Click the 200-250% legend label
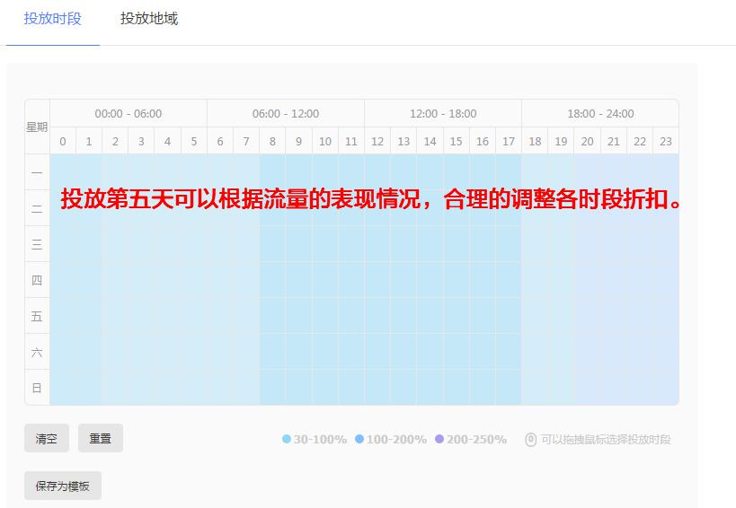Viewport: 736px width, 508px height. [476, 440]
